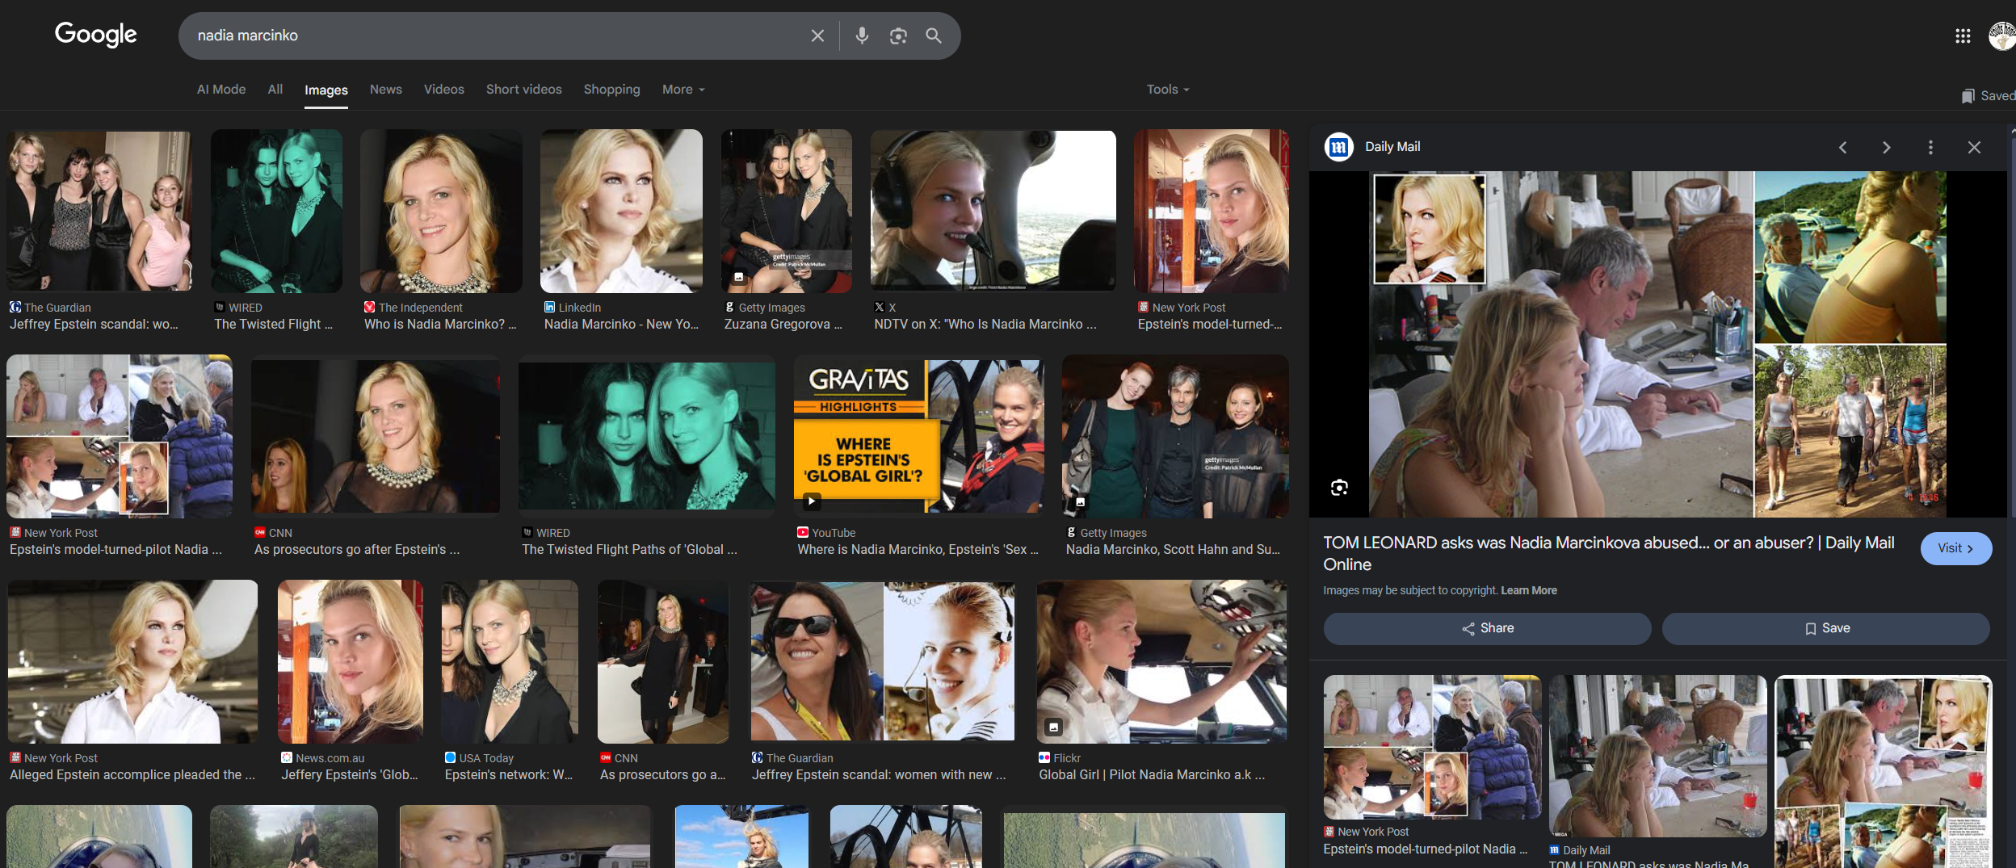
Task: Click the Google logo
Action: pyautogui.click(x=95, y=35)
